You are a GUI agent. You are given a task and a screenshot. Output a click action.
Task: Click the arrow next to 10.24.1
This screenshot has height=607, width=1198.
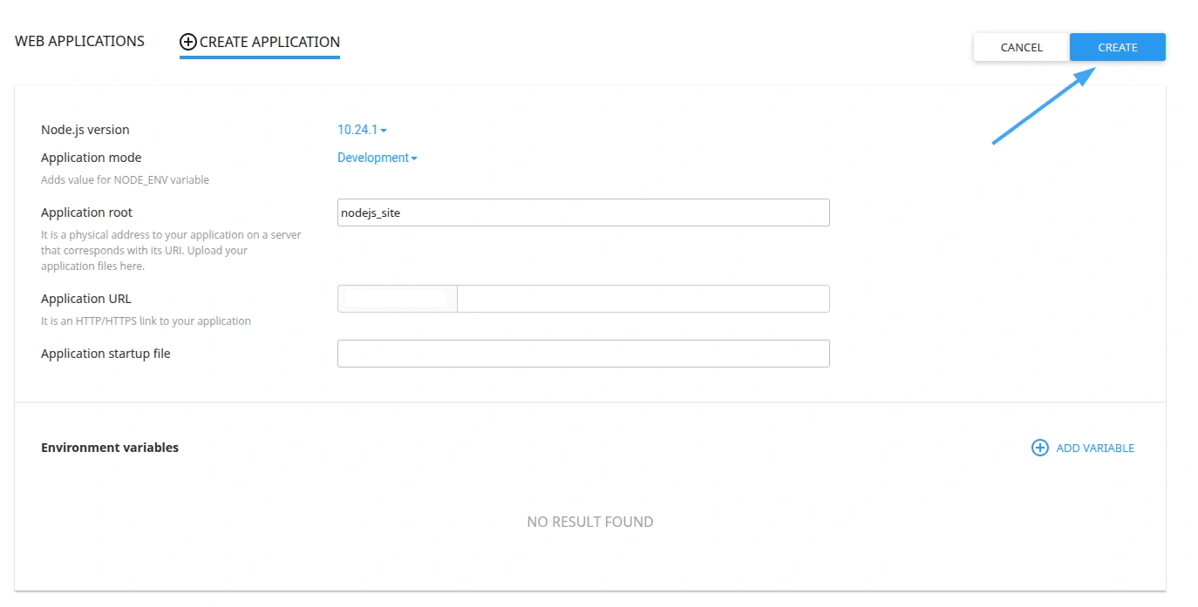tap(385, 129)
